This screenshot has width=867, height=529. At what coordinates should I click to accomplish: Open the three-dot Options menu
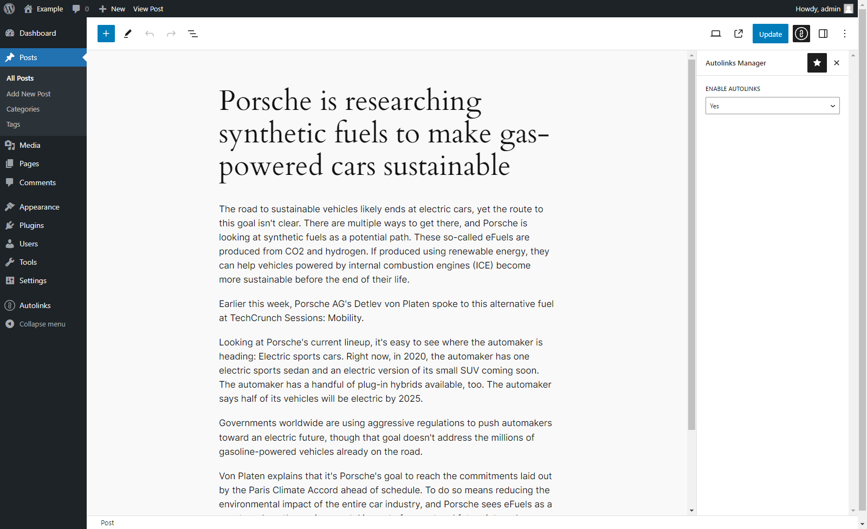pyautogui.click(x=845, y=34)
